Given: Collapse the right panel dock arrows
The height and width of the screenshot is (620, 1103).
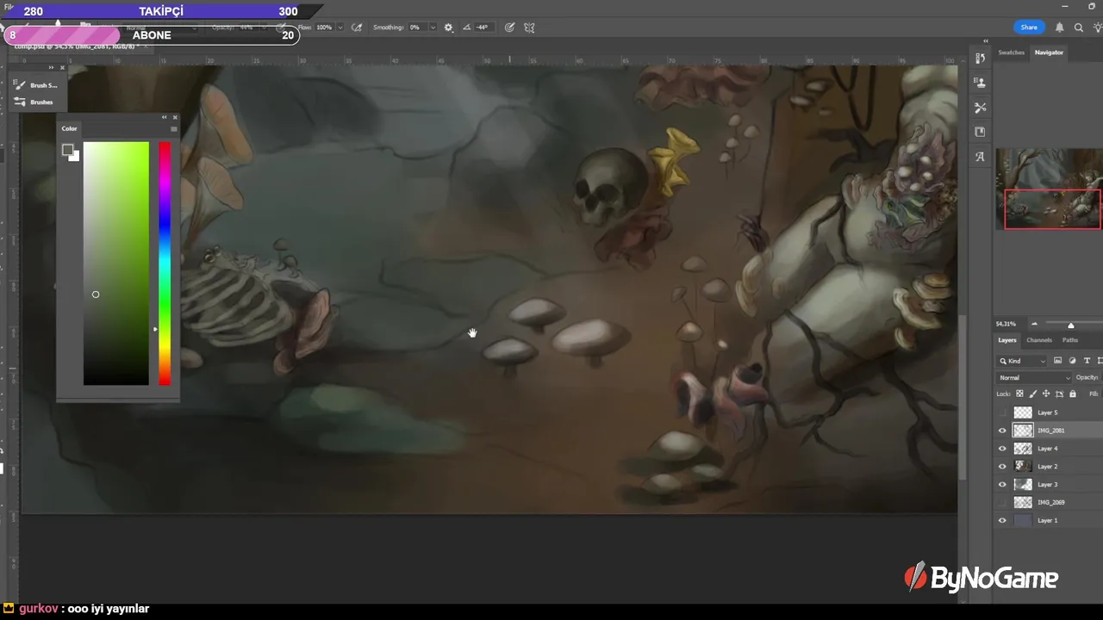Looking at the screenshot, I should pyautogui.click(x=986, y=40).
